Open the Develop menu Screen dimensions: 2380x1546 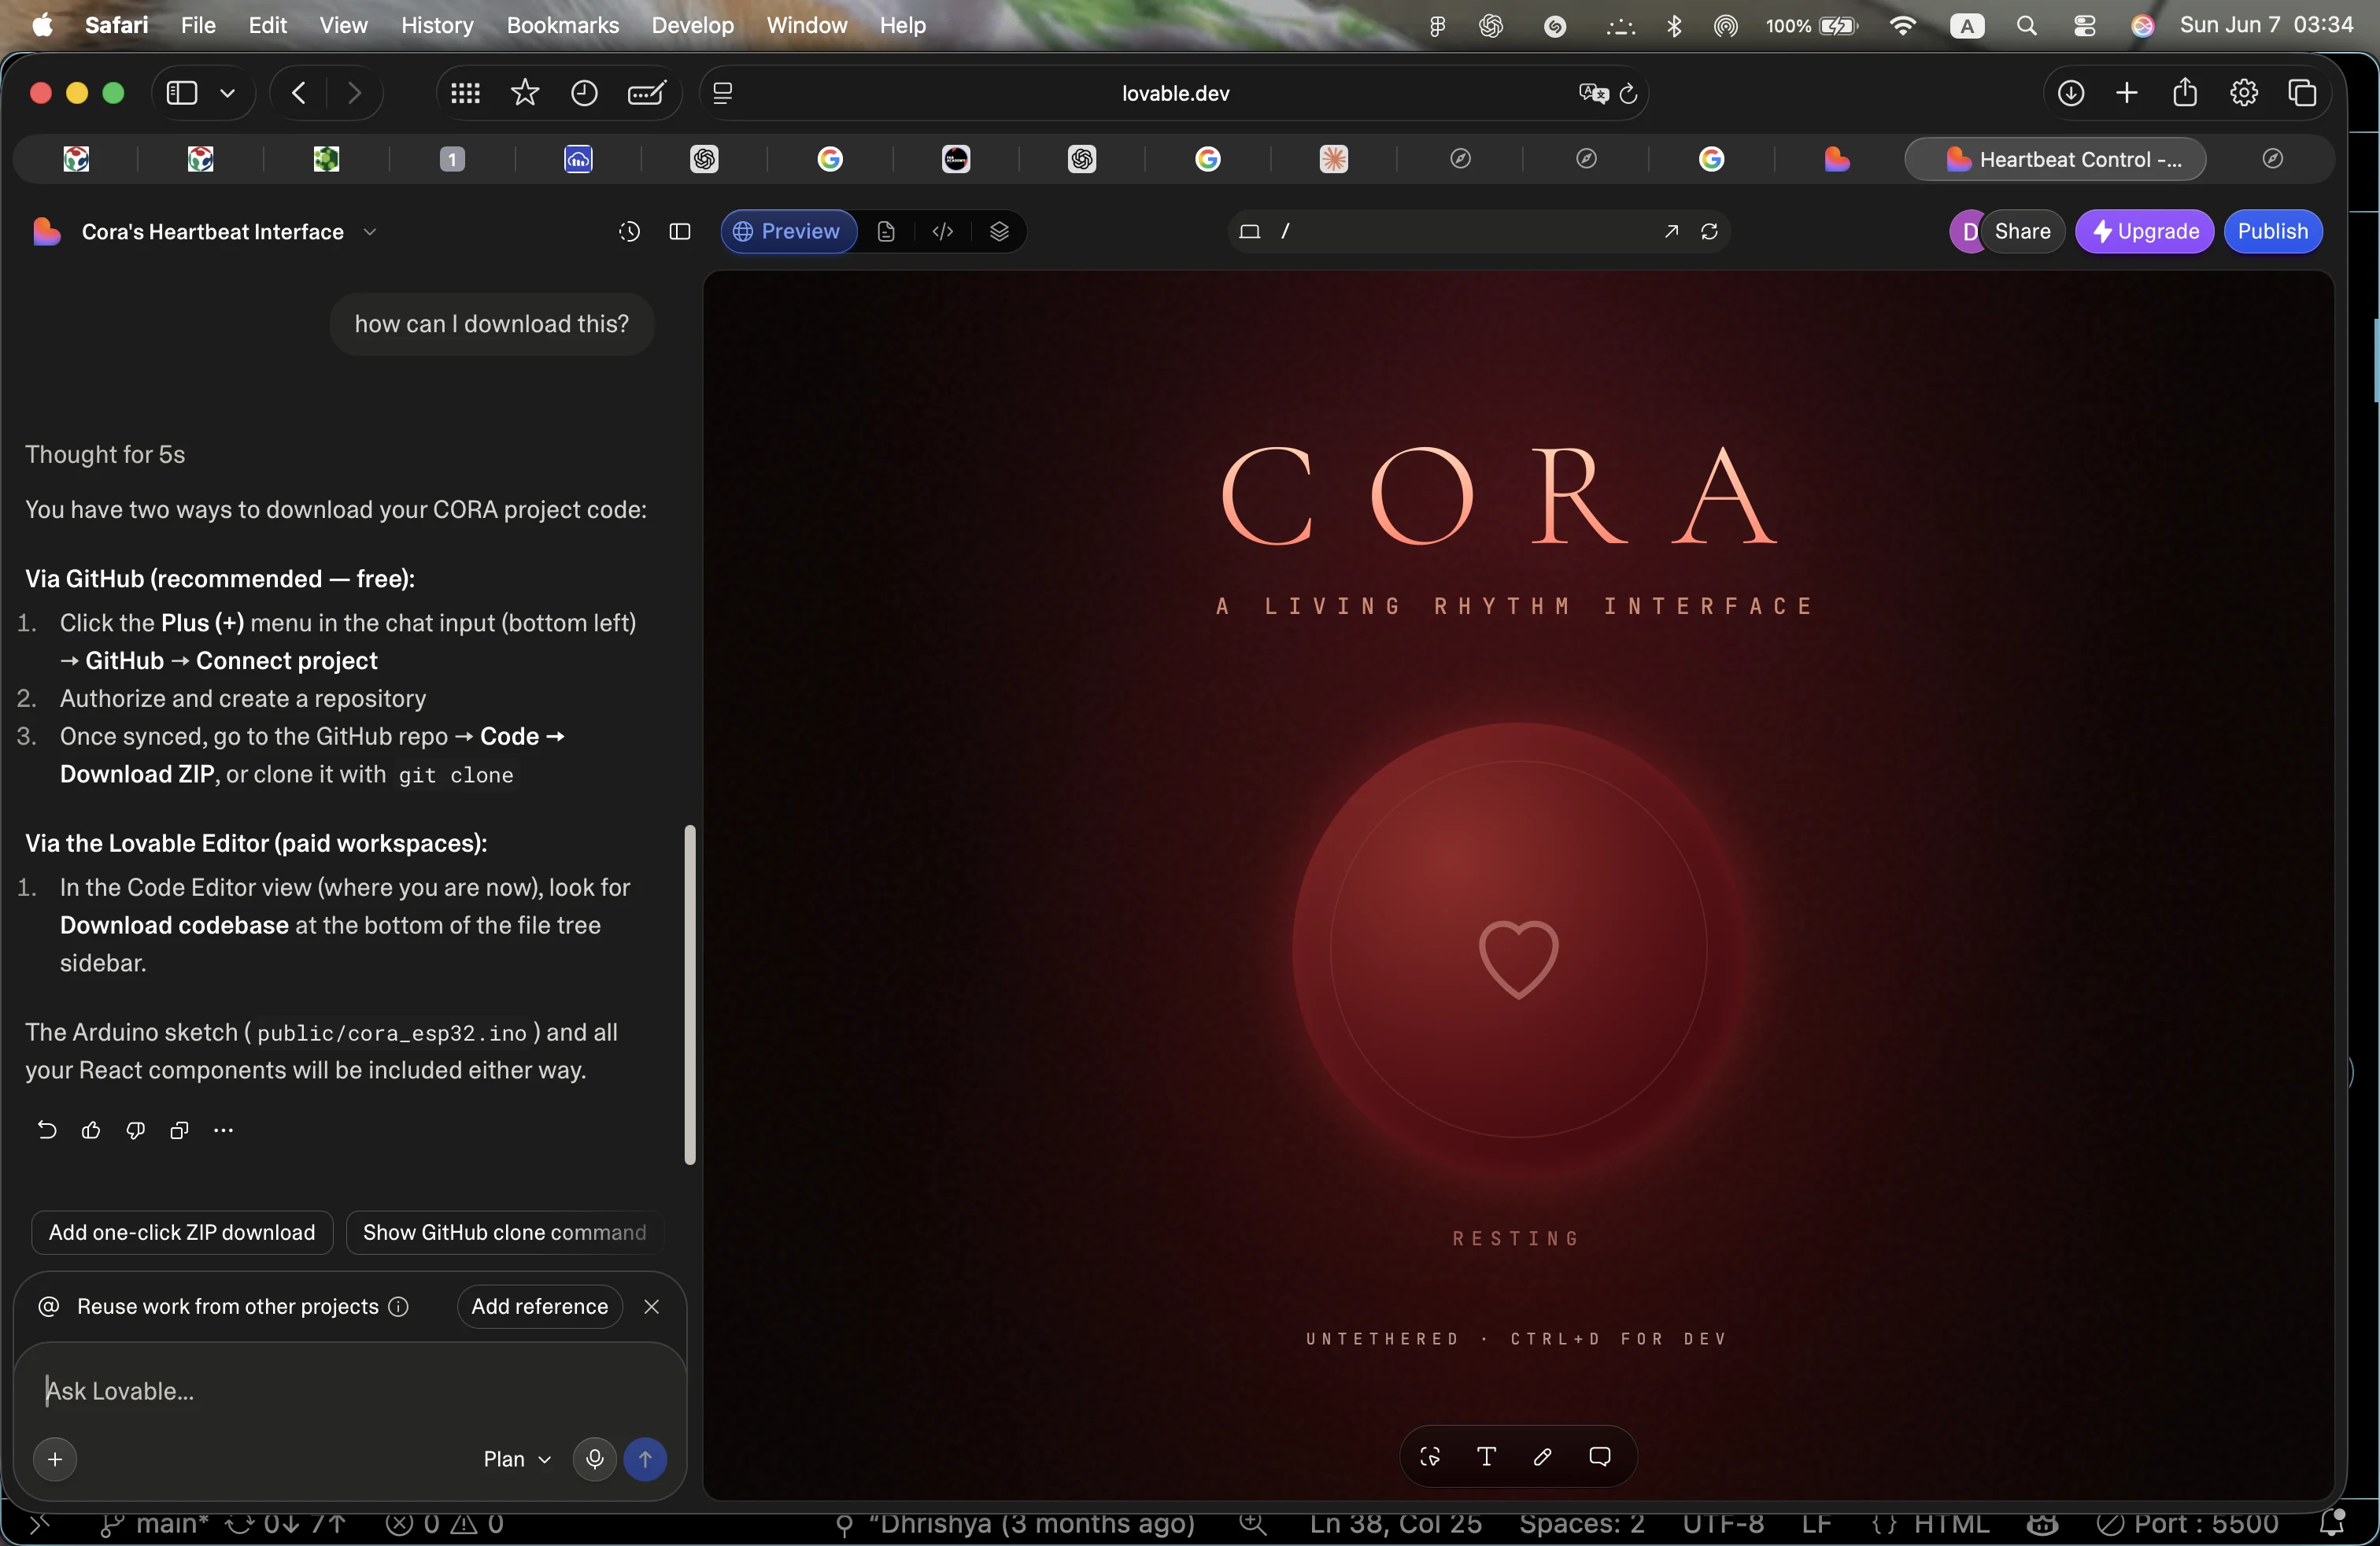coord(692,25)
